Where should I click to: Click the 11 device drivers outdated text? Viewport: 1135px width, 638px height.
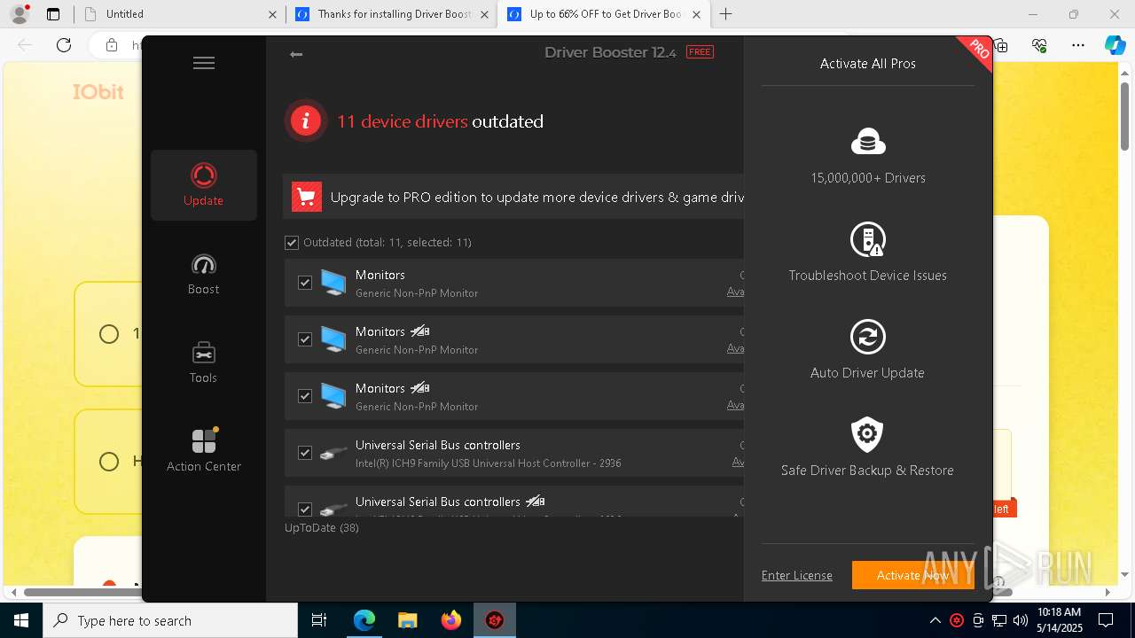point(440,121)
